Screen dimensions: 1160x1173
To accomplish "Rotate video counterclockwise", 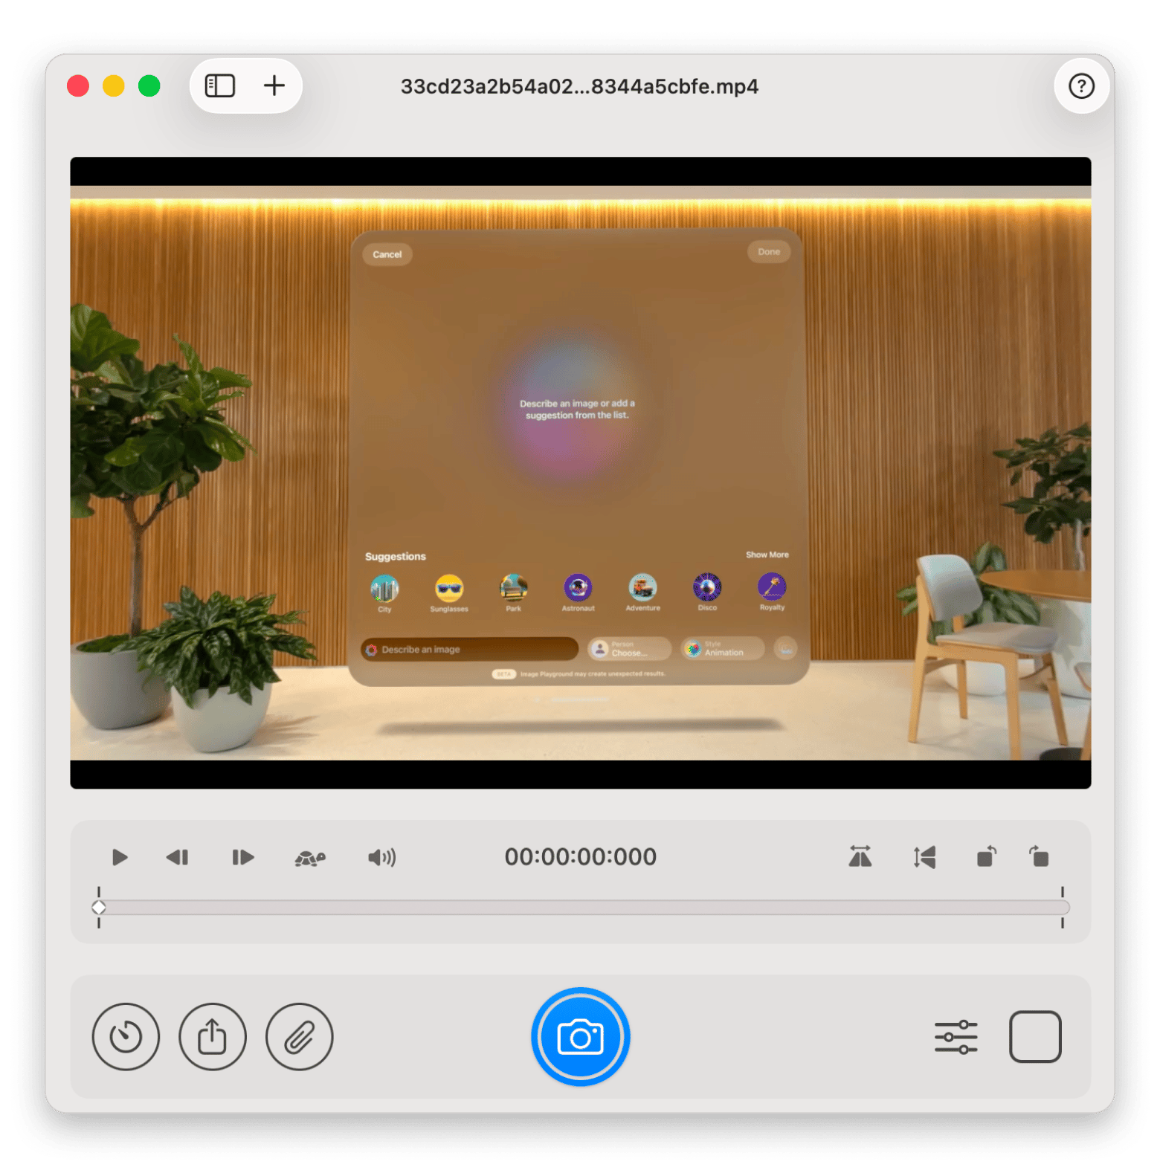I will pyautogui.click(x=986, y=857).
